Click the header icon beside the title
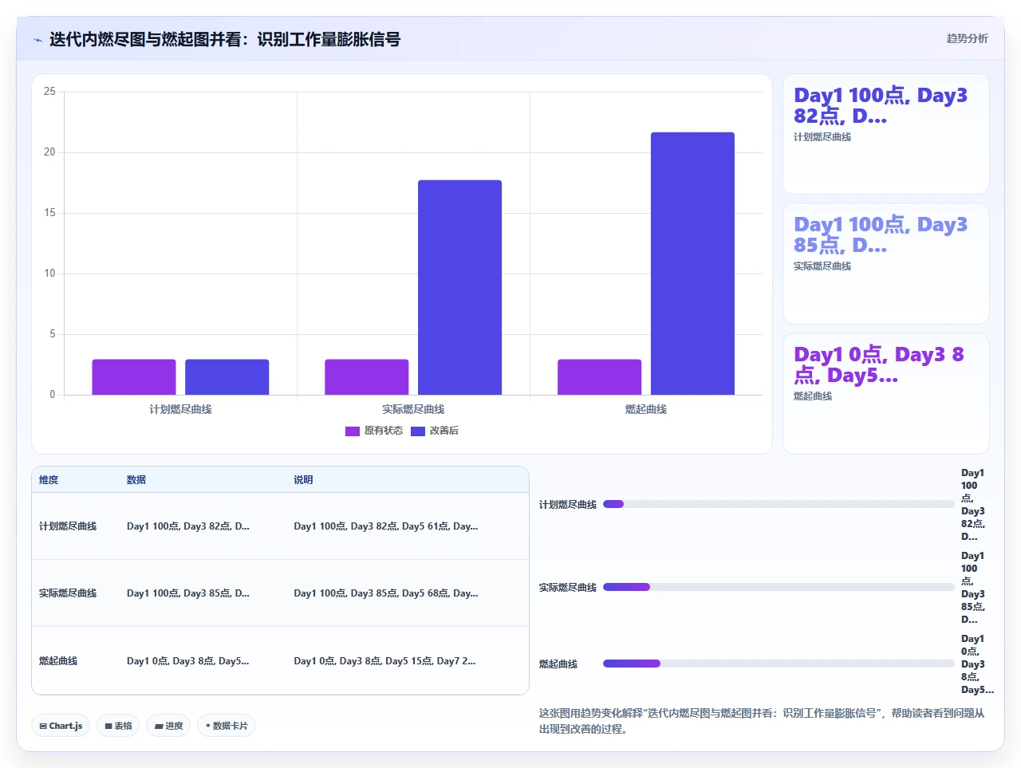Screen dimensions: 1021x768 (37, 40)
